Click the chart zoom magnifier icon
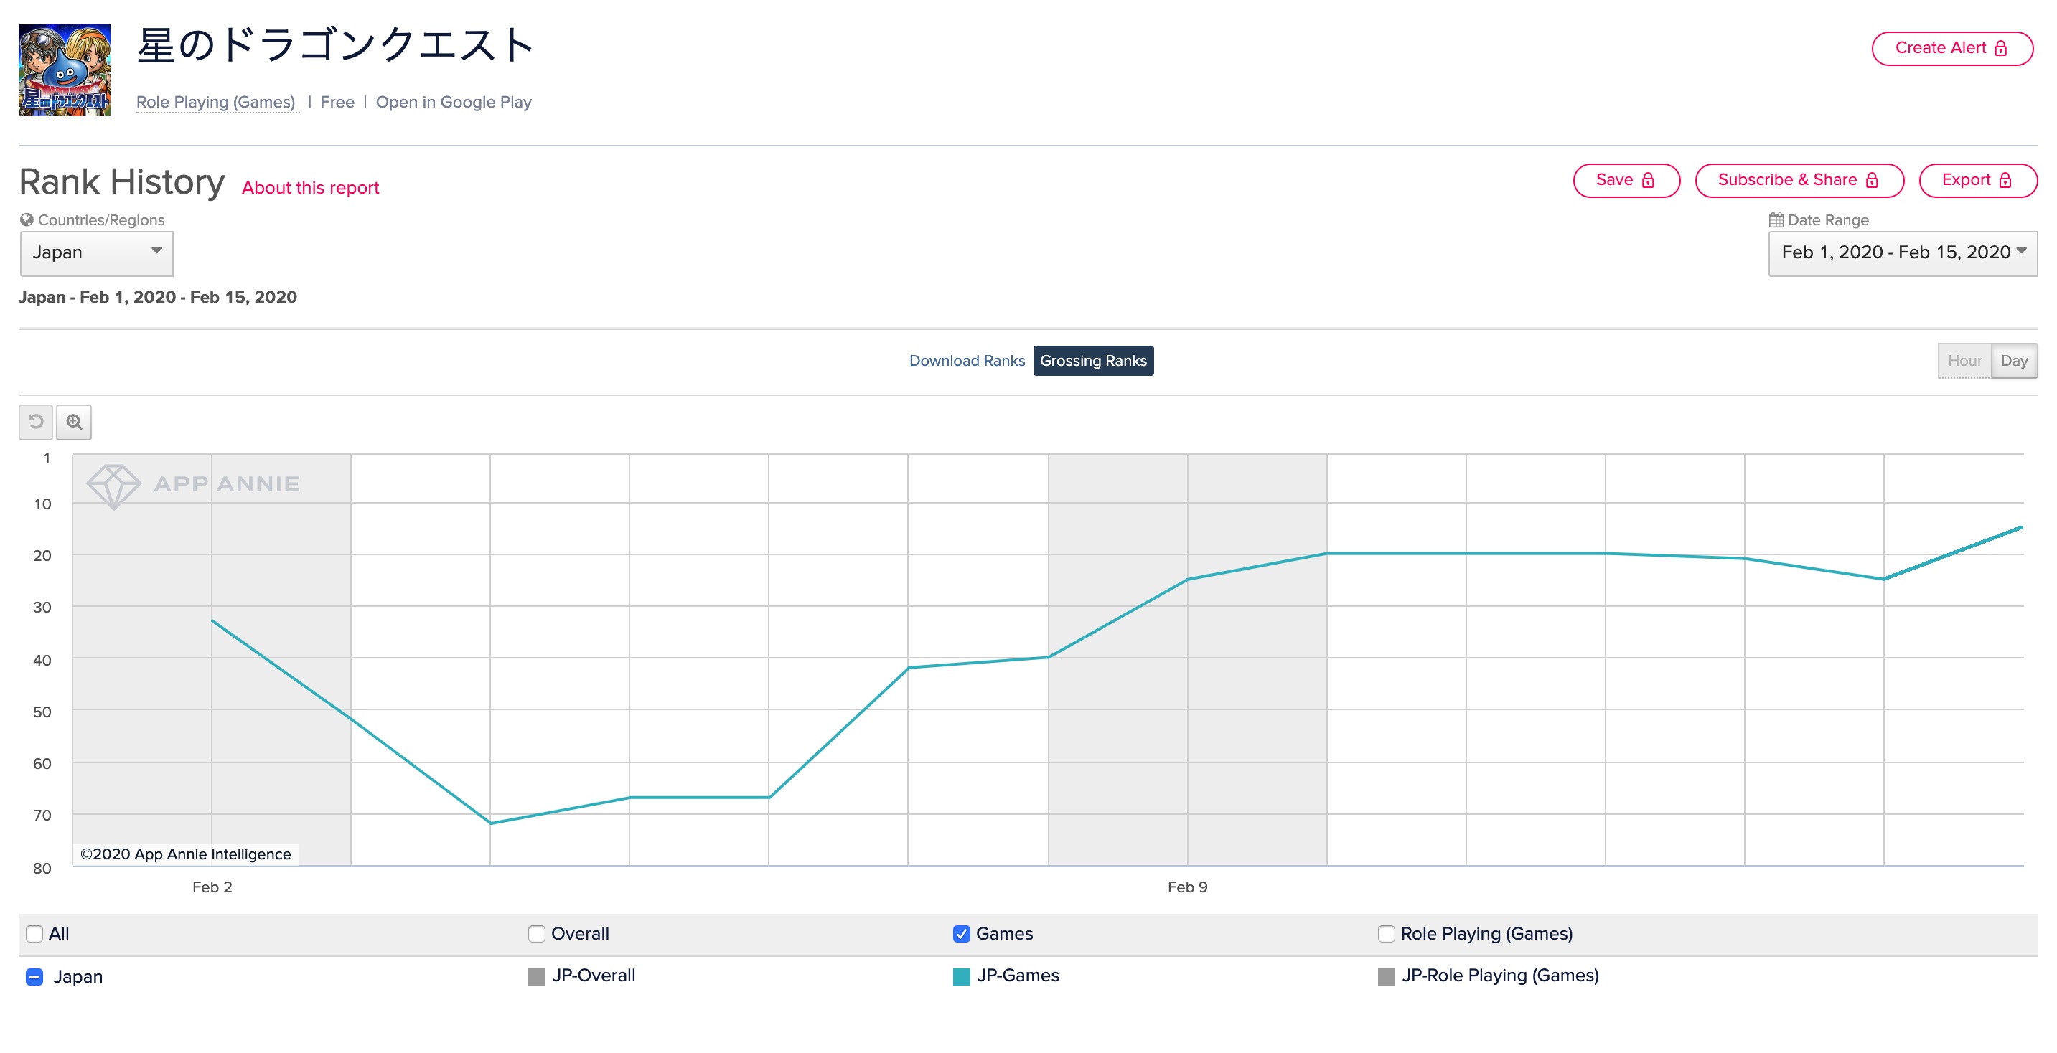 click(x=74, y=422)
